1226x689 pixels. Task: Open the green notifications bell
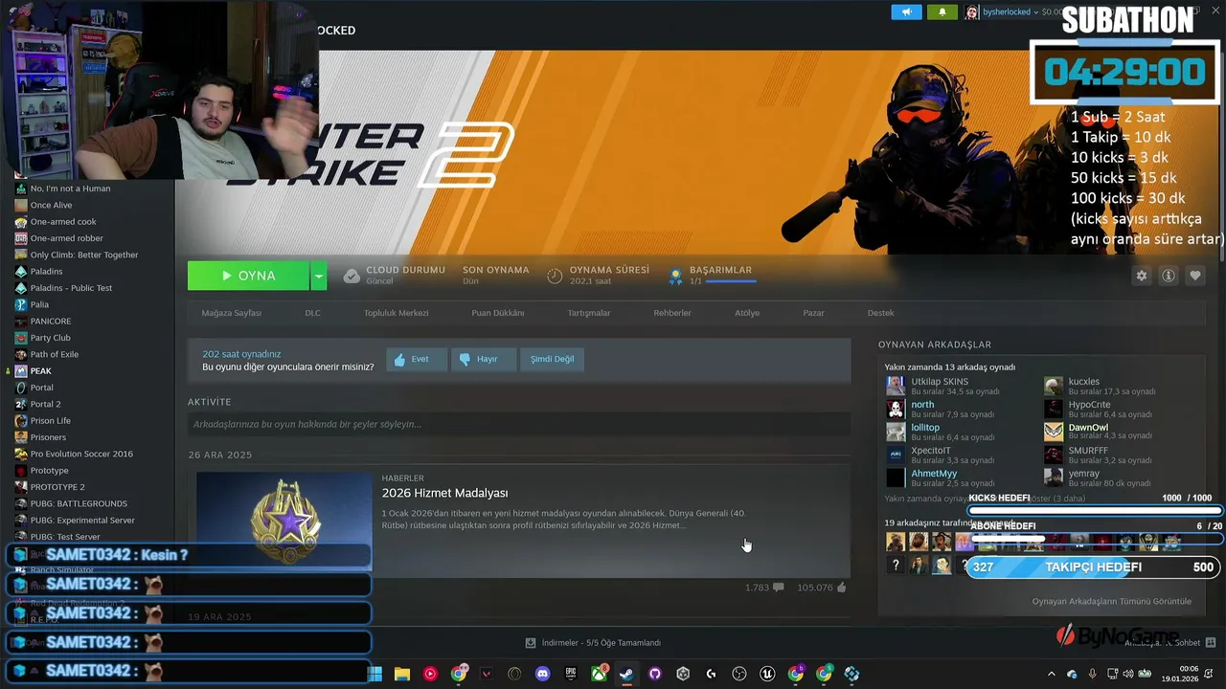click(942, 11)
